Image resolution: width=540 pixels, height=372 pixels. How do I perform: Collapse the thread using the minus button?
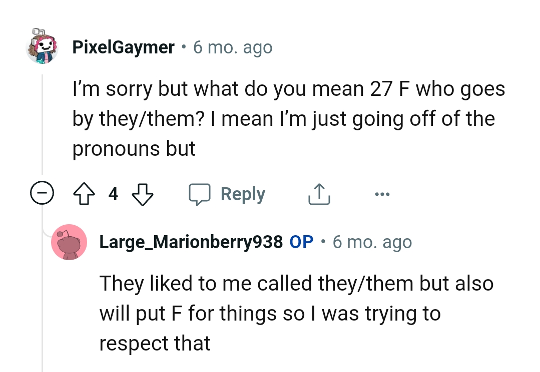[x=43, y=194]
